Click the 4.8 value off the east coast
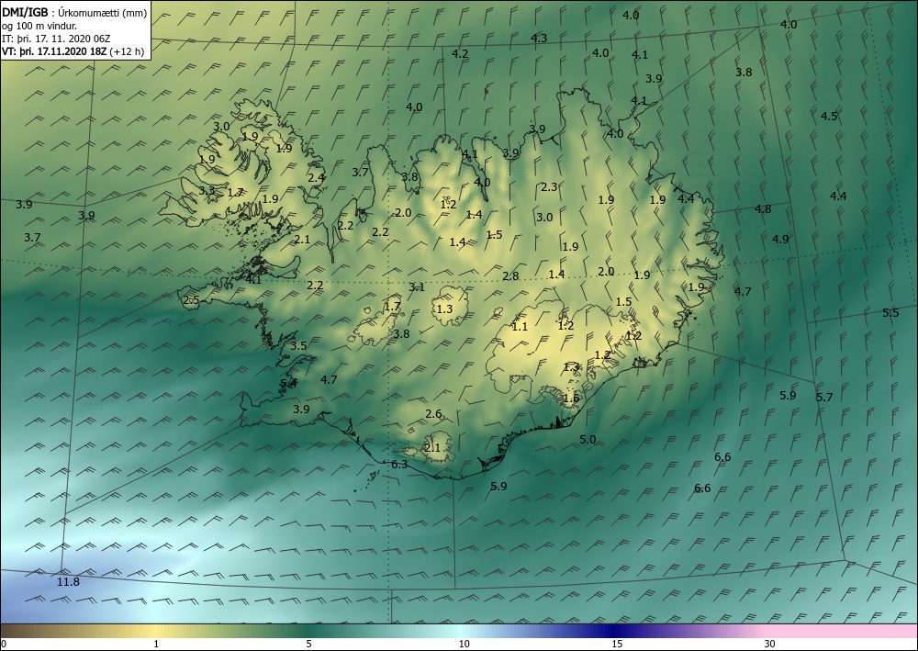Viewport: 918px width, 651px height. click(x=763, y=208)
